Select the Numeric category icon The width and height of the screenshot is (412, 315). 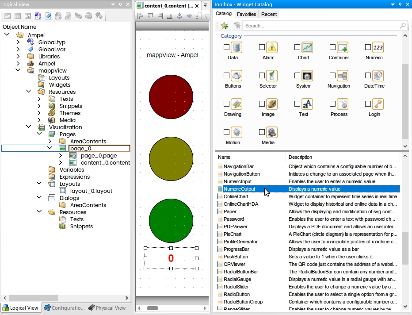[378, 48]
